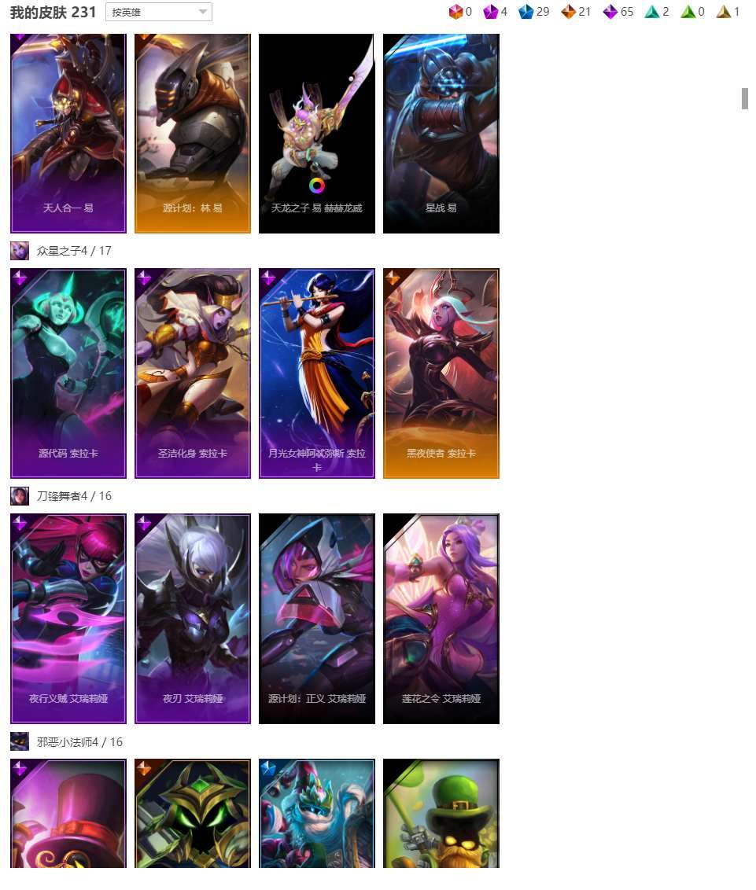Select the 源计划:林 易 skin card
The height and width of the screenshot is (890, 756).
(x=193, y=133)
